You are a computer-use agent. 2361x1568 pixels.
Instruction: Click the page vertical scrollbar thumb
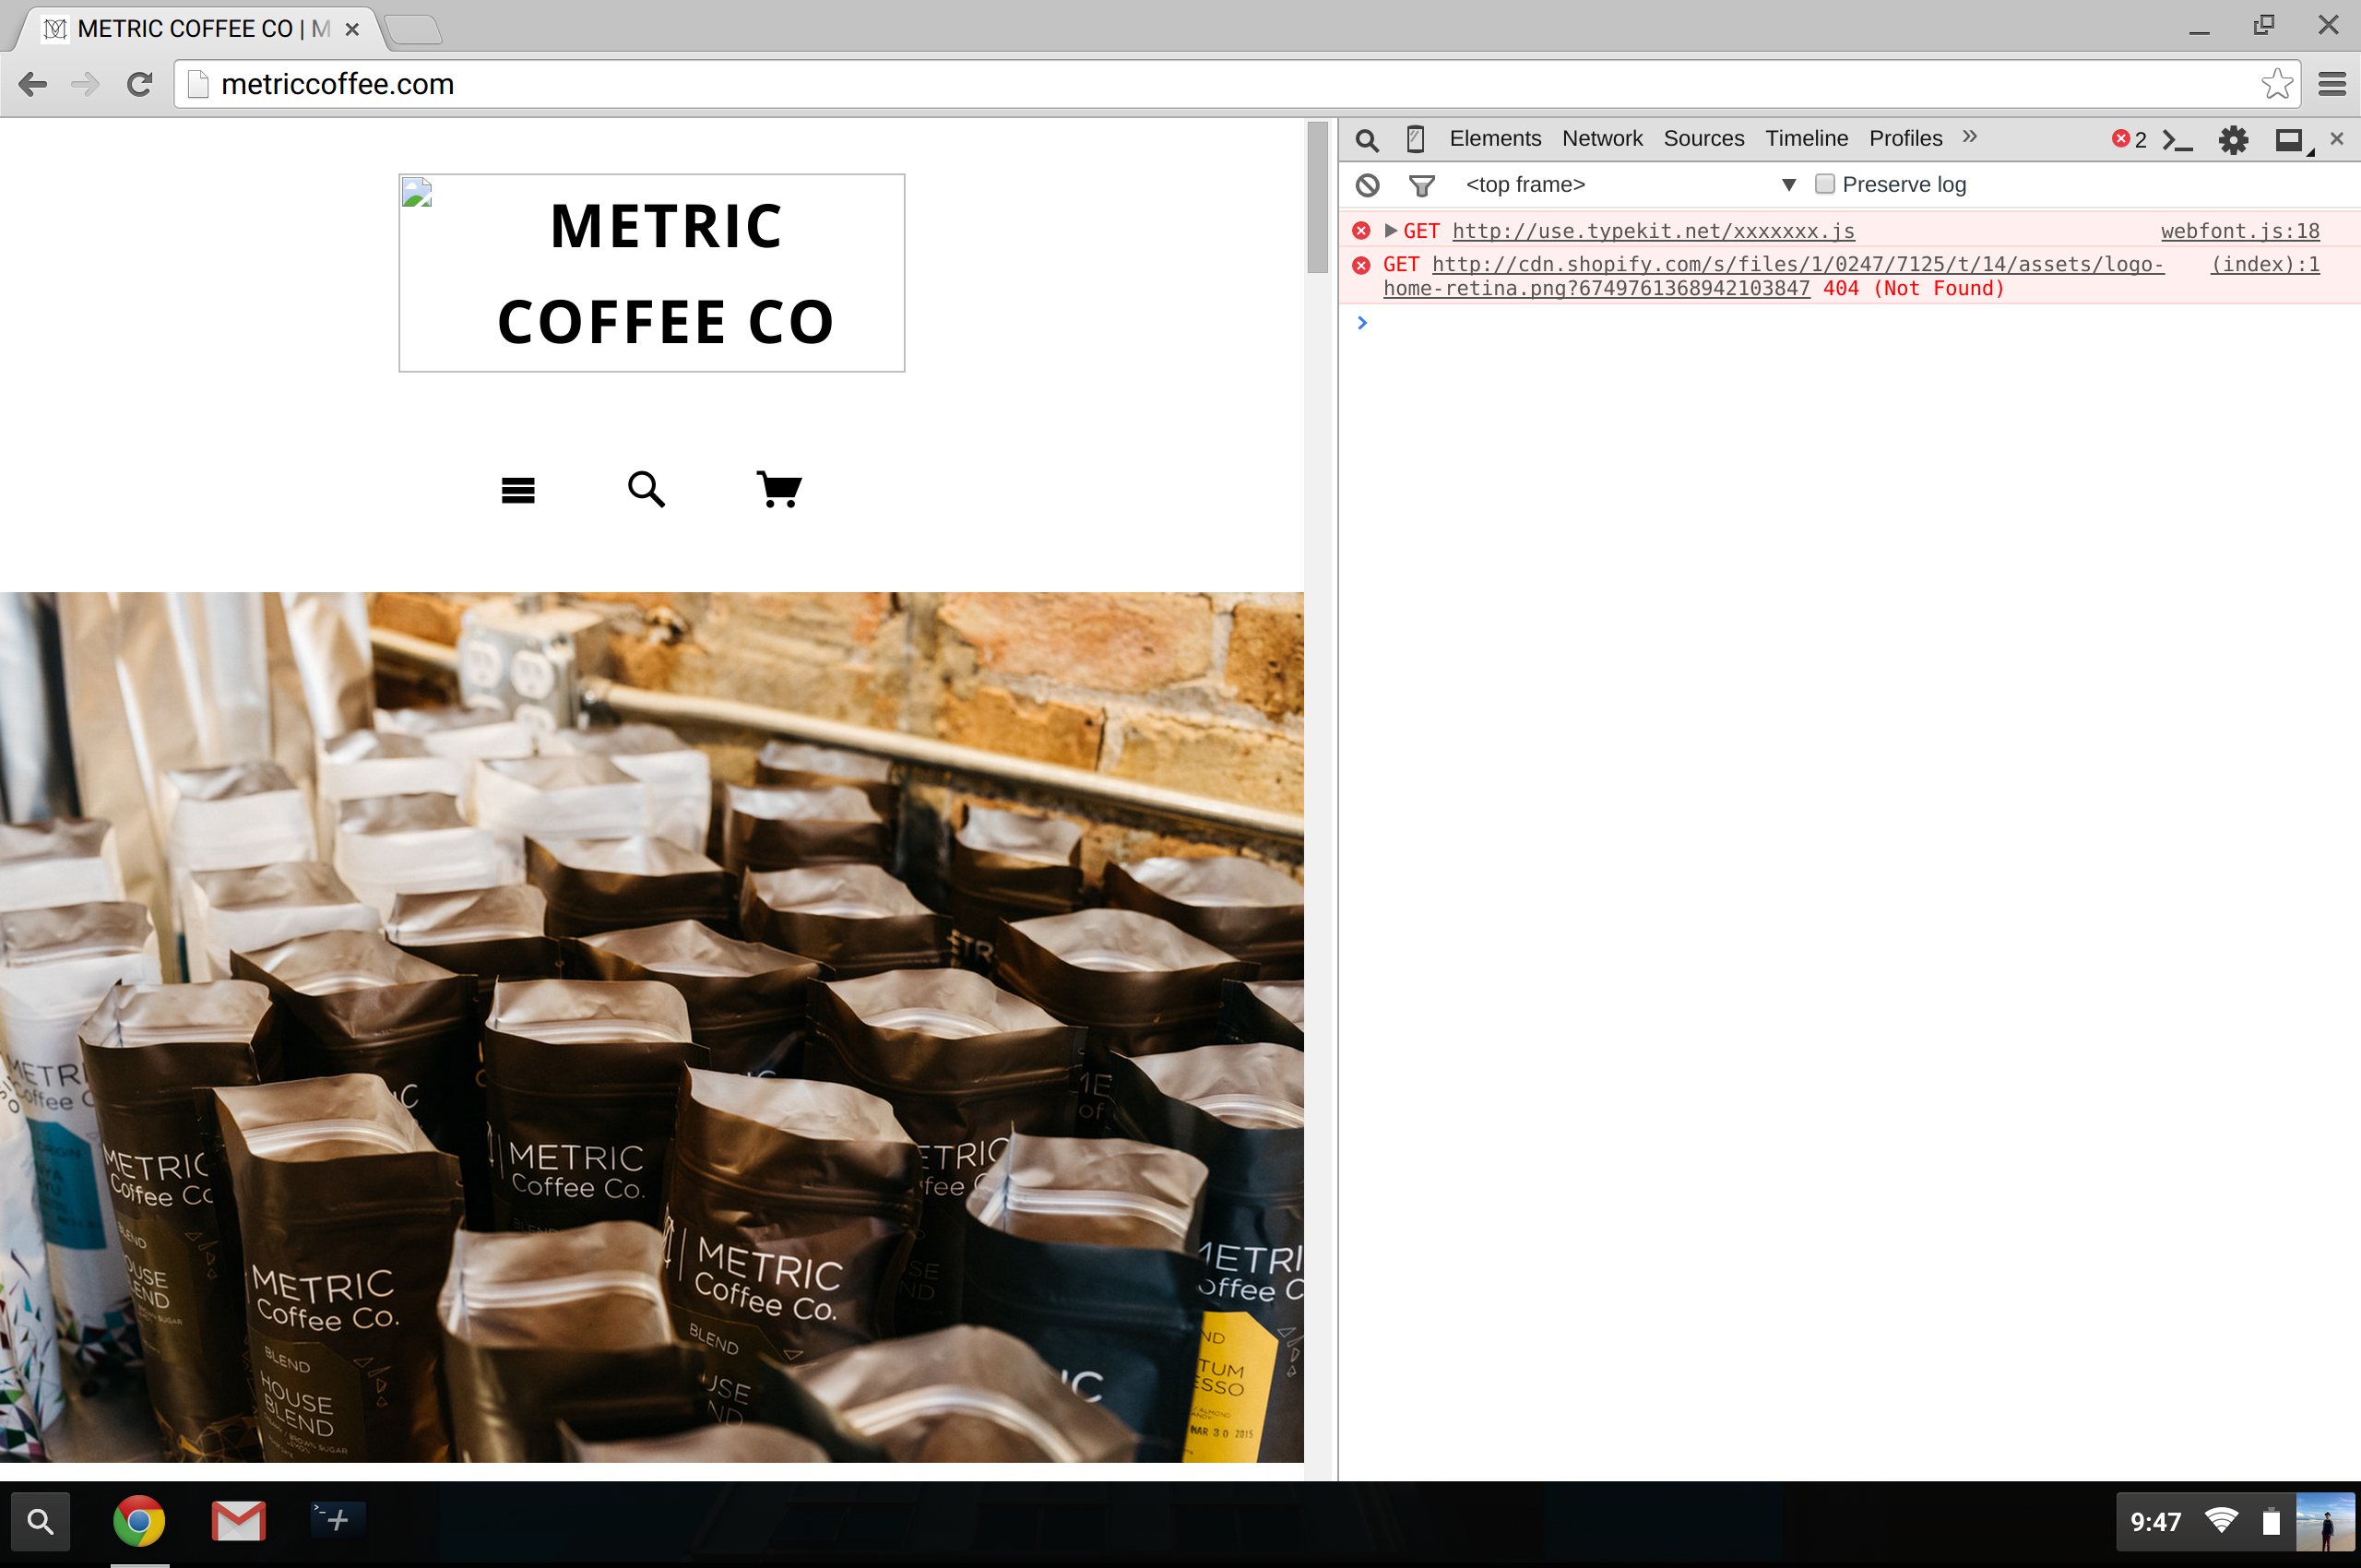pos(1317,197)
